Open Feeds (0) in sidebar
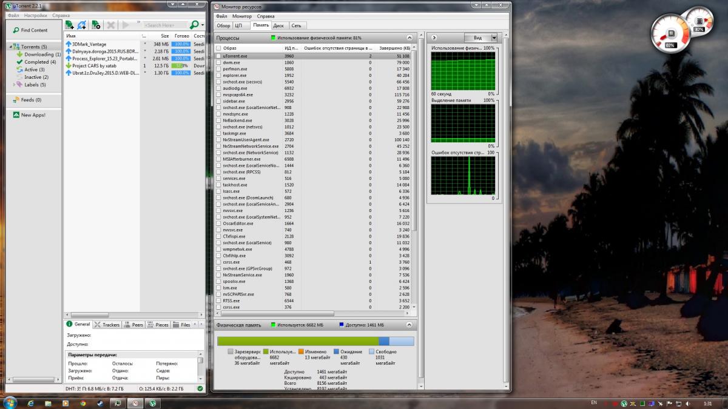 coord(27,100)
